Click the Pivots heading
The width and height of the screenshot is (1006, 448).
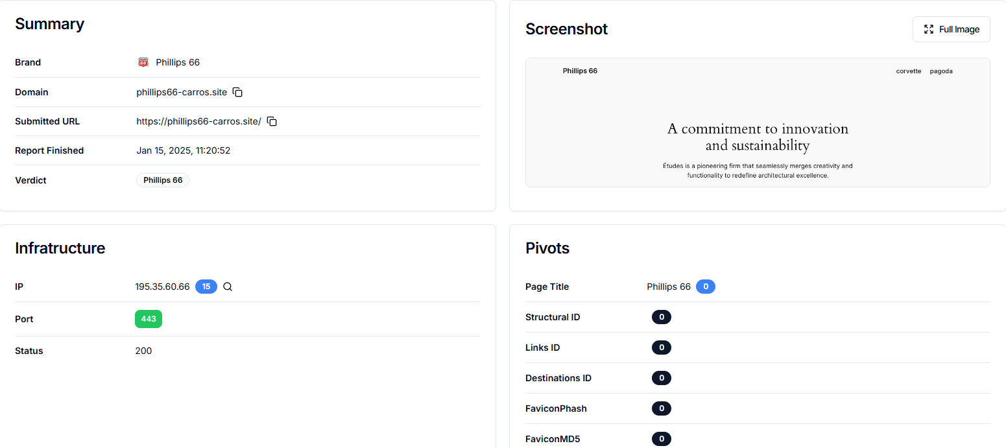point(547,248)
